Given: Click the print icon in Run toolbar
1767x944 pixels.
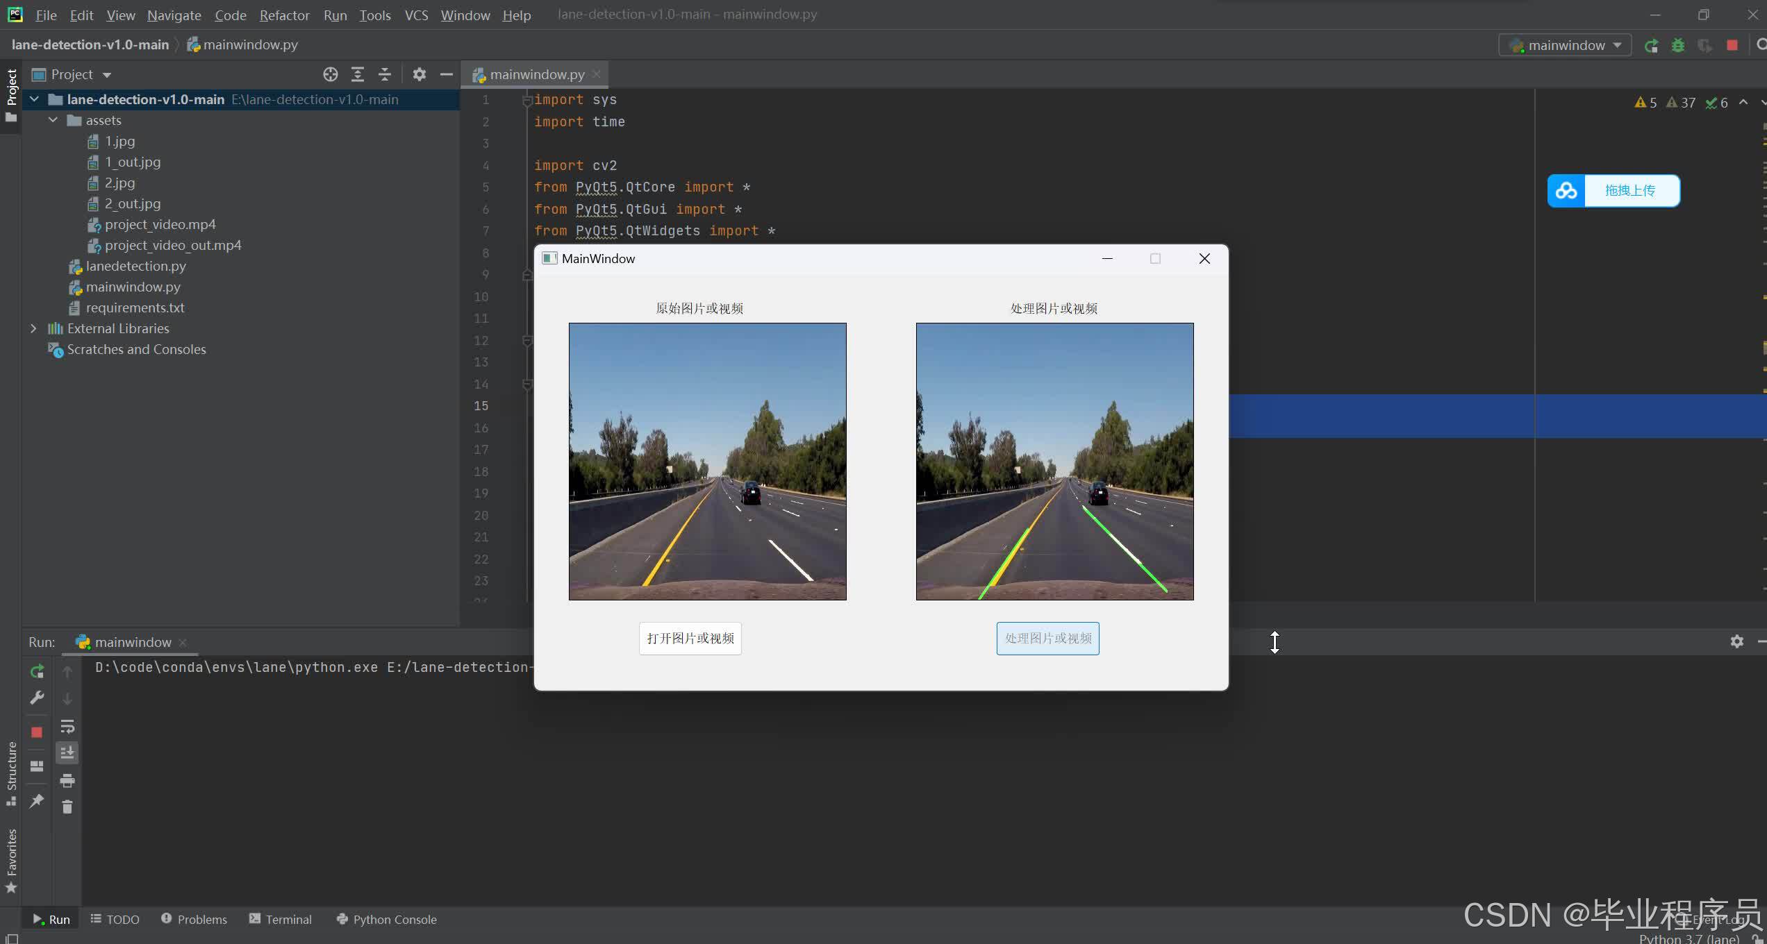Looking at the screenshot, I should point(67,780).
